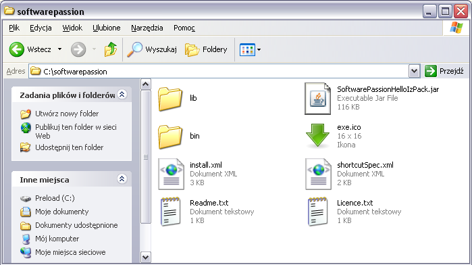
Task: Click the install.xml file name
Action: 206,165
